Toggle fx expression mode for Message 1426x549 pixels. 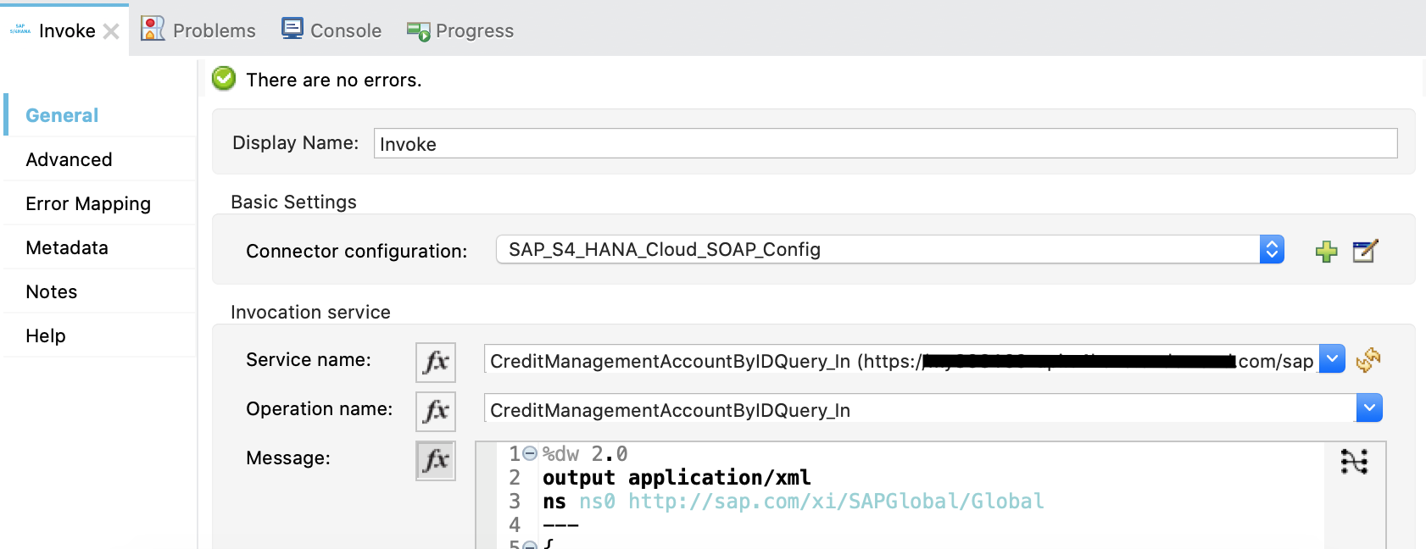tap(436, 460)
